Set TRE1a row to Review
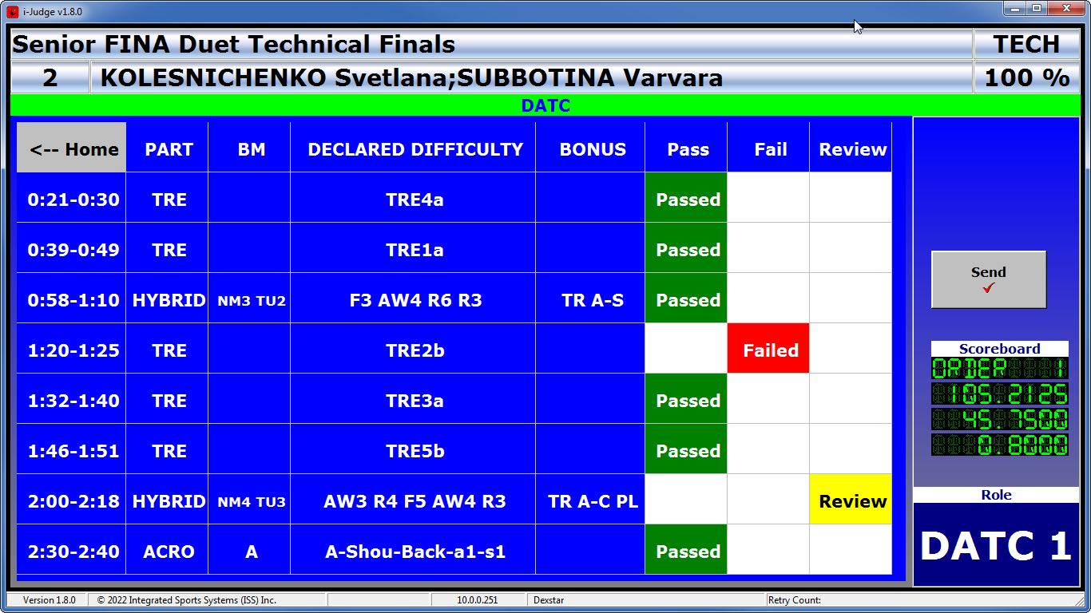This screenshot has height=613, width=1091. [x=851, y=250]
